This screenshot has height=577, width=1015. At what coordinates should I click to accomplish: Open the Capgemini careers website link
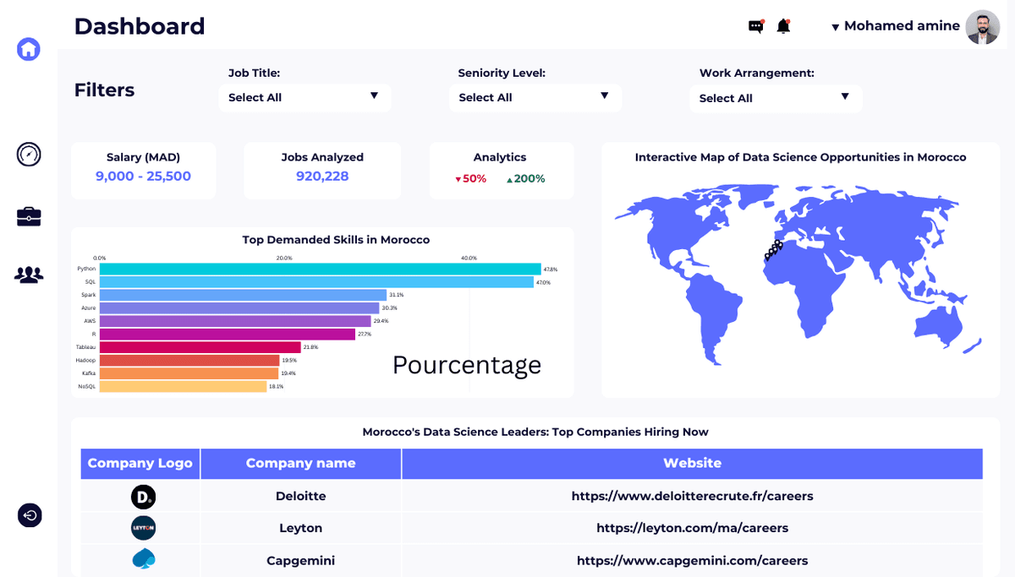(x=692, y=560)
